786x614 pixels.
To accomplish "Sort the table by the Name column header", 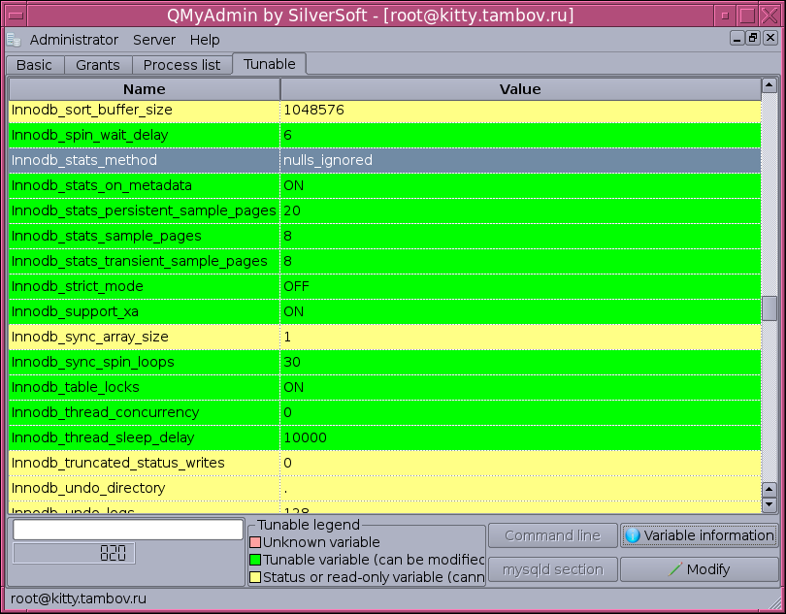I will [x=145, y=89].
